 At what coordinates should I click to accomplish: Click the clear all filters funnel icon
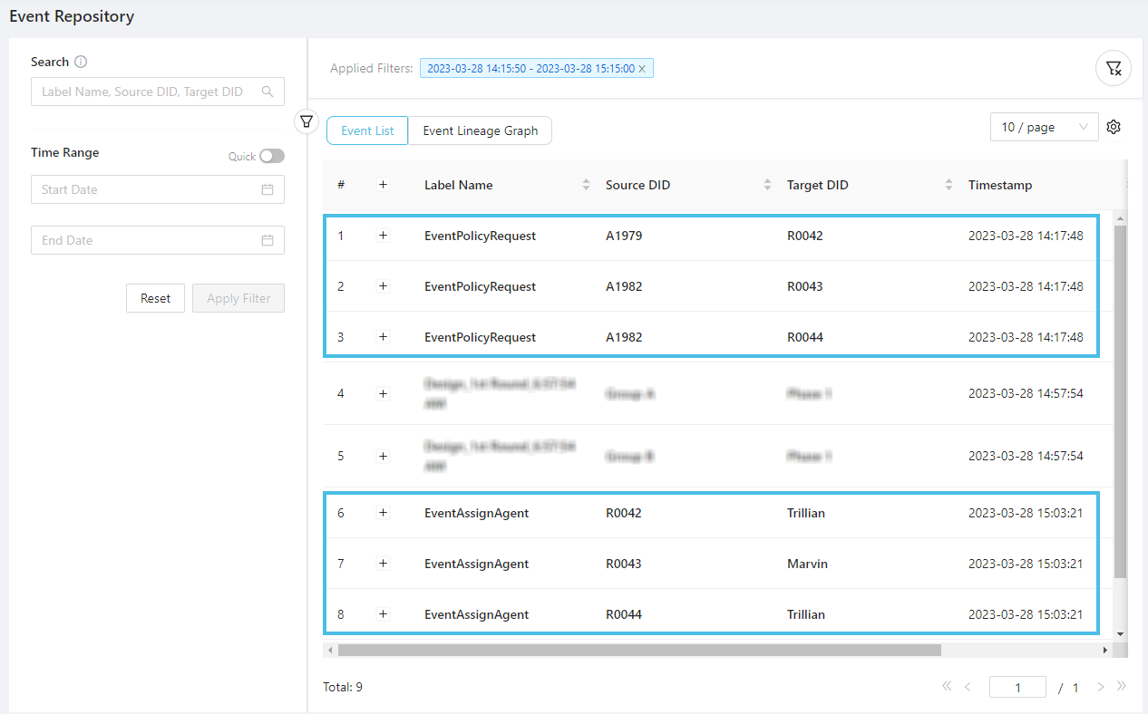[1114, 68]
